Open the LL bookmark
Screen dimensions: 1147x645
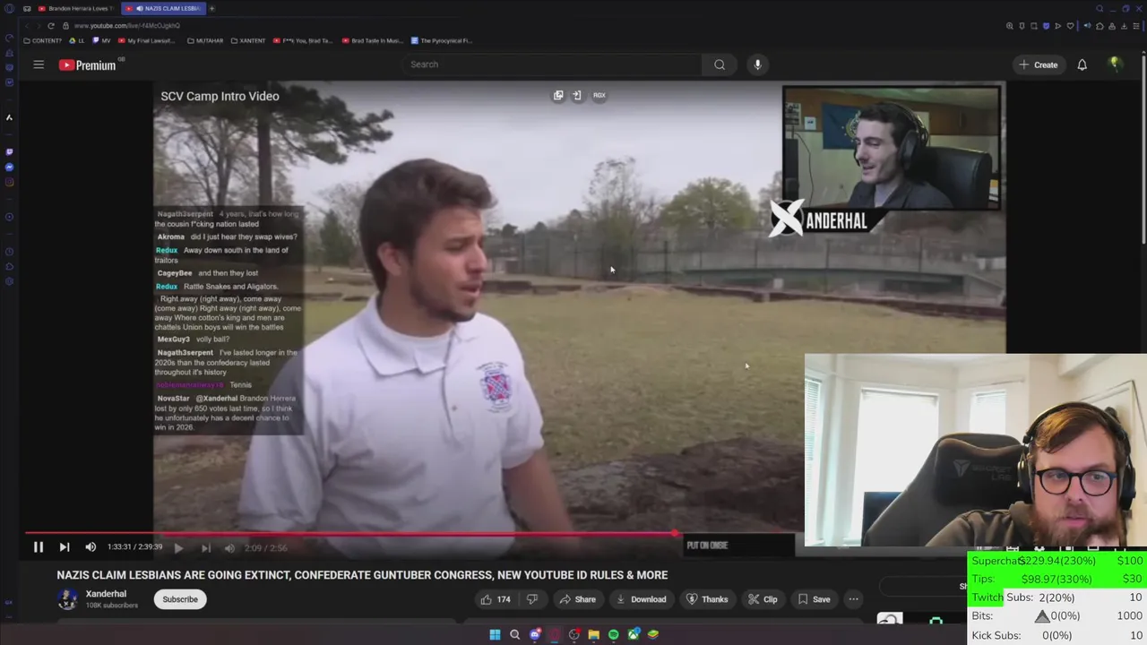coord(77,40)
